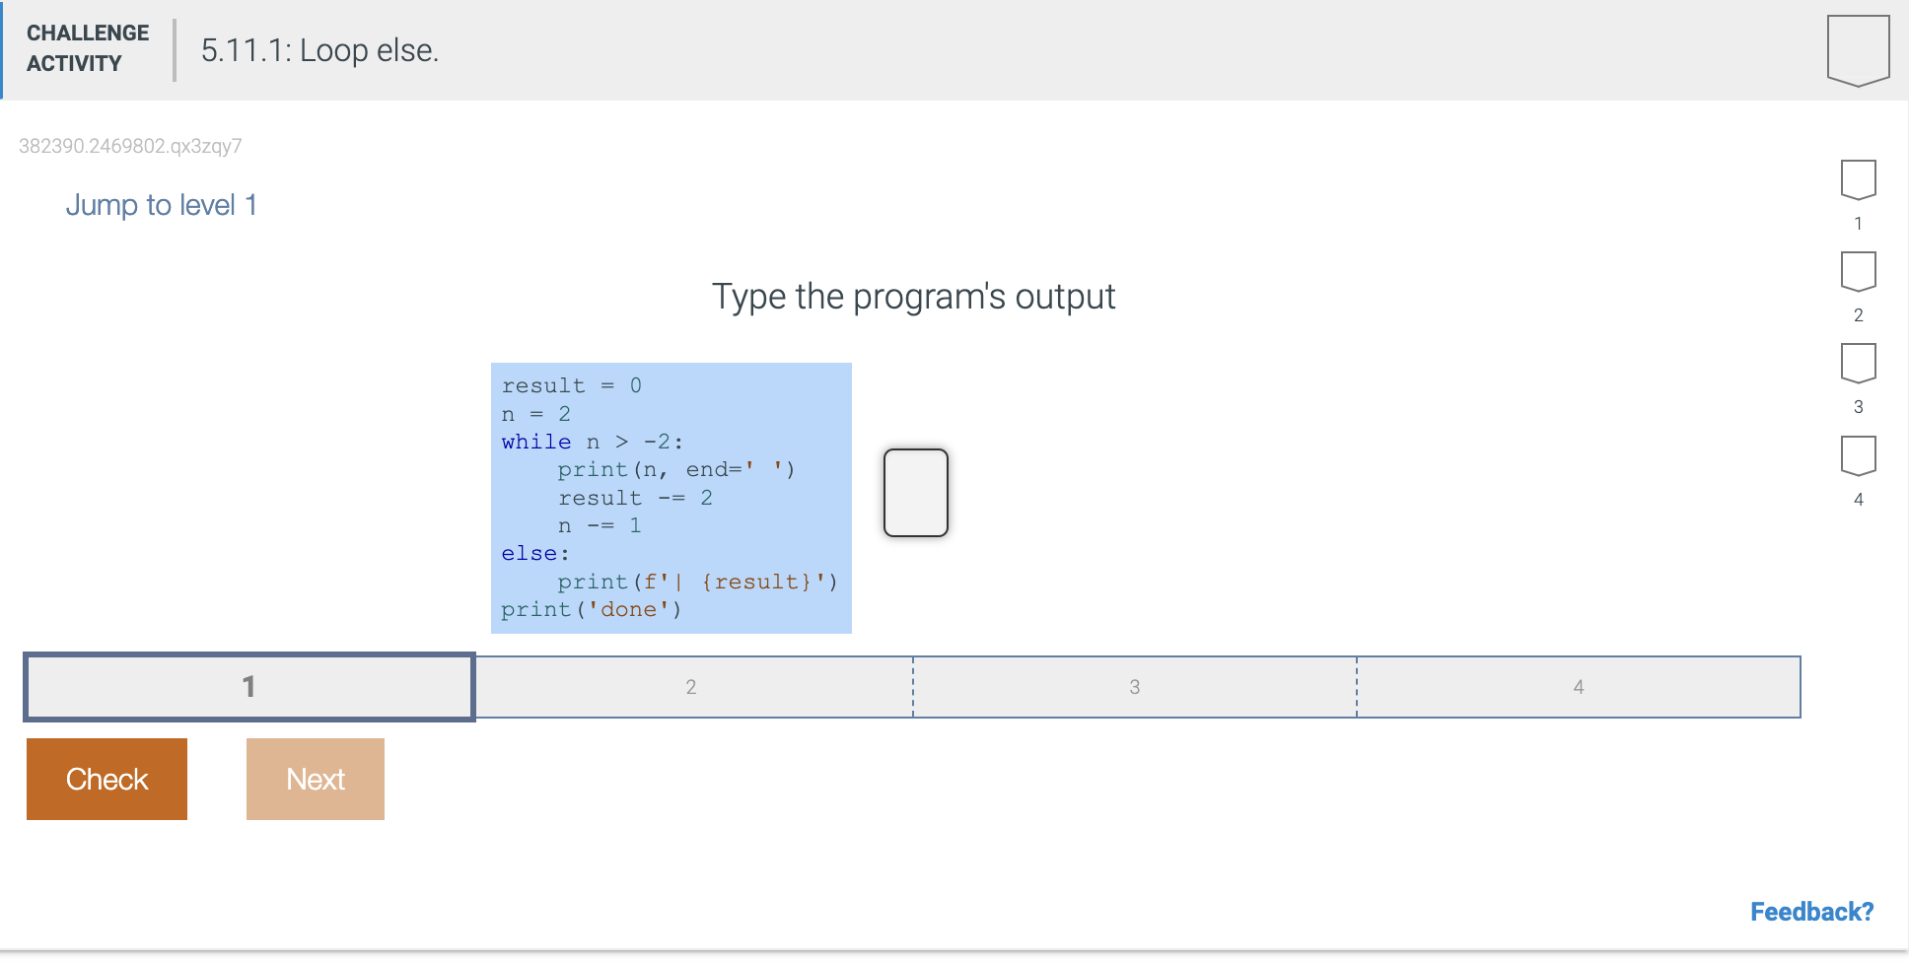Click the activity ID text above the exercise
Image resolution: width=1909 pixels, height=962 pixels.
coord(131,146)
